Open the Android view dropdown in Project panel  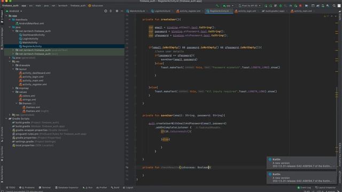pyautogui.click(x=14, y=11)
